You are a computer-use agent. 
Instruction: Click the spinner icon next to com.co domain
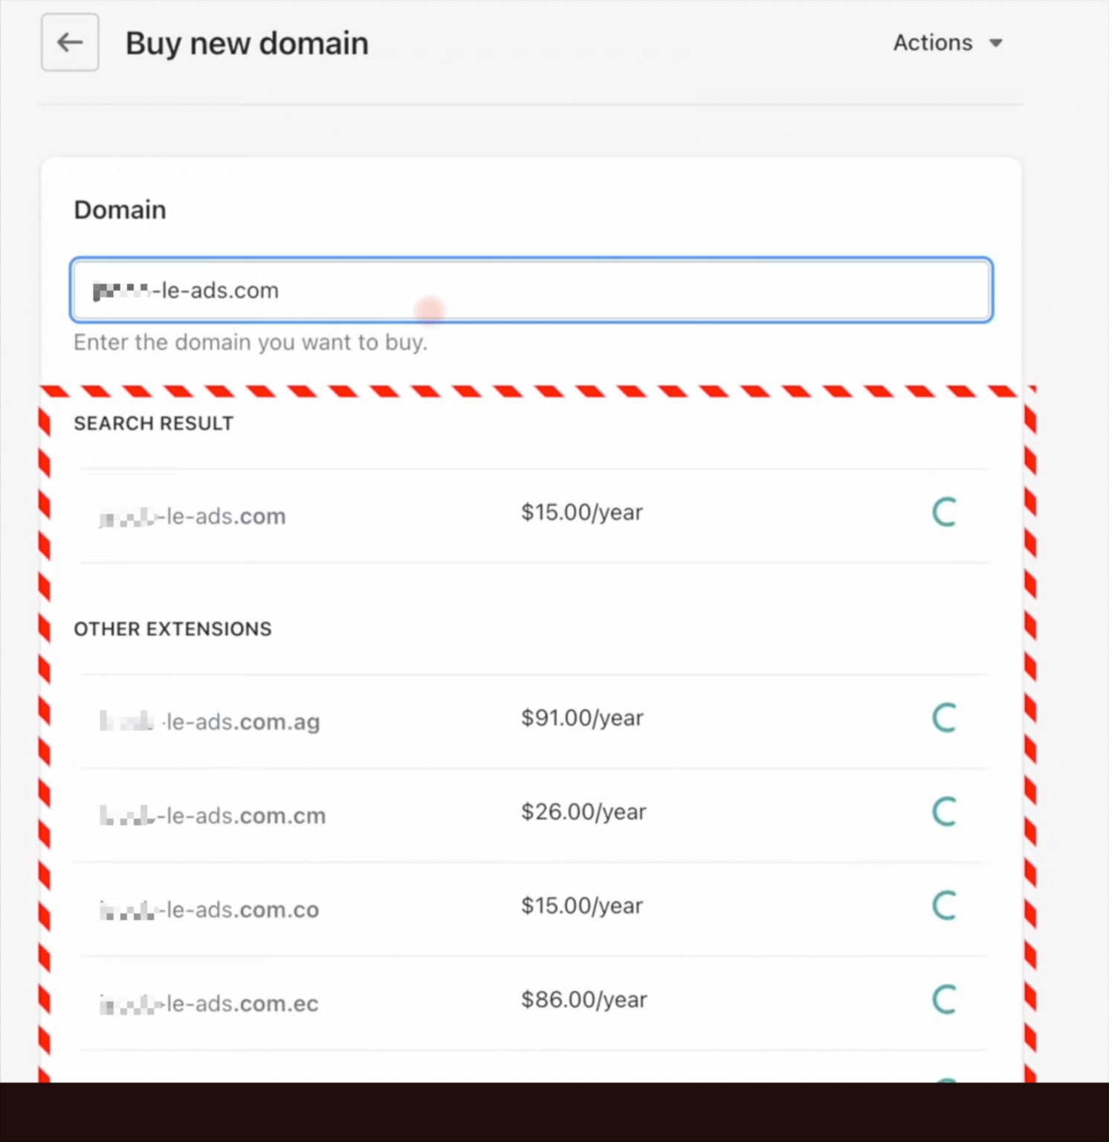coord(943,906)
